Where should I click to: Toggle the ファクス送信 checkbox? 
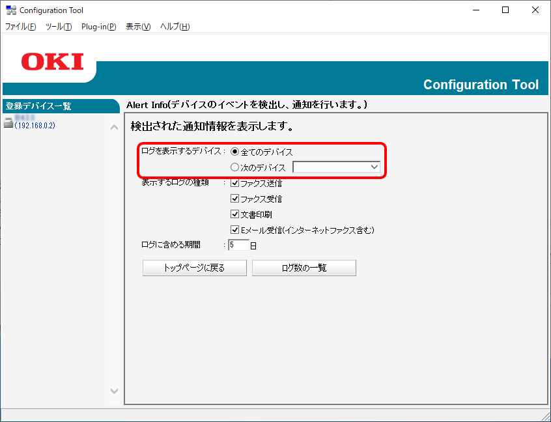(x=235, y=183)
